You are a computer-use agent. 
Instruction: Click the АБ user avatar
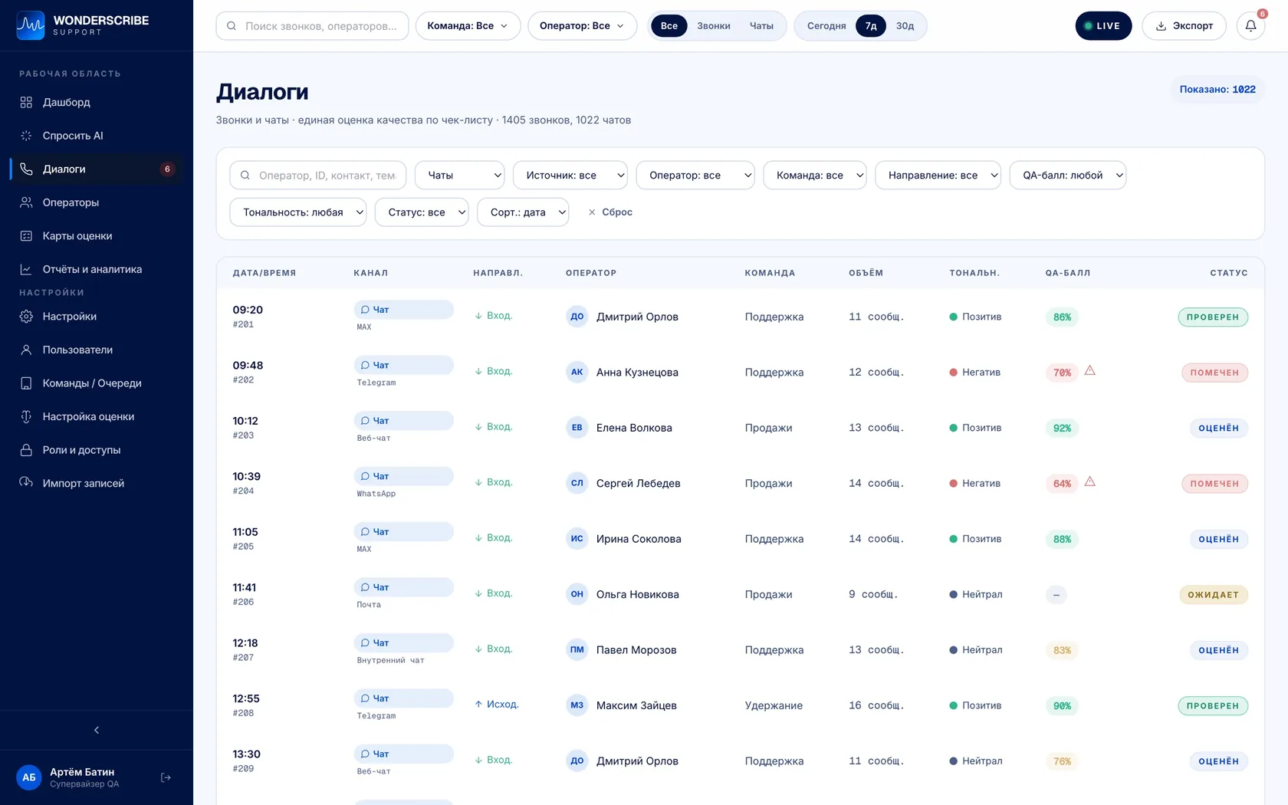click(x=29, y=777)
